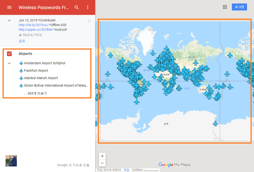Open the apple.co/2b7BatI link

coord(35,29)
